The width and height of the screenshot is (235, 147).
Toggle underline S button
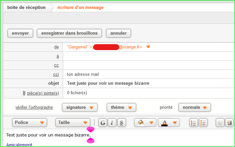point(122,123)
